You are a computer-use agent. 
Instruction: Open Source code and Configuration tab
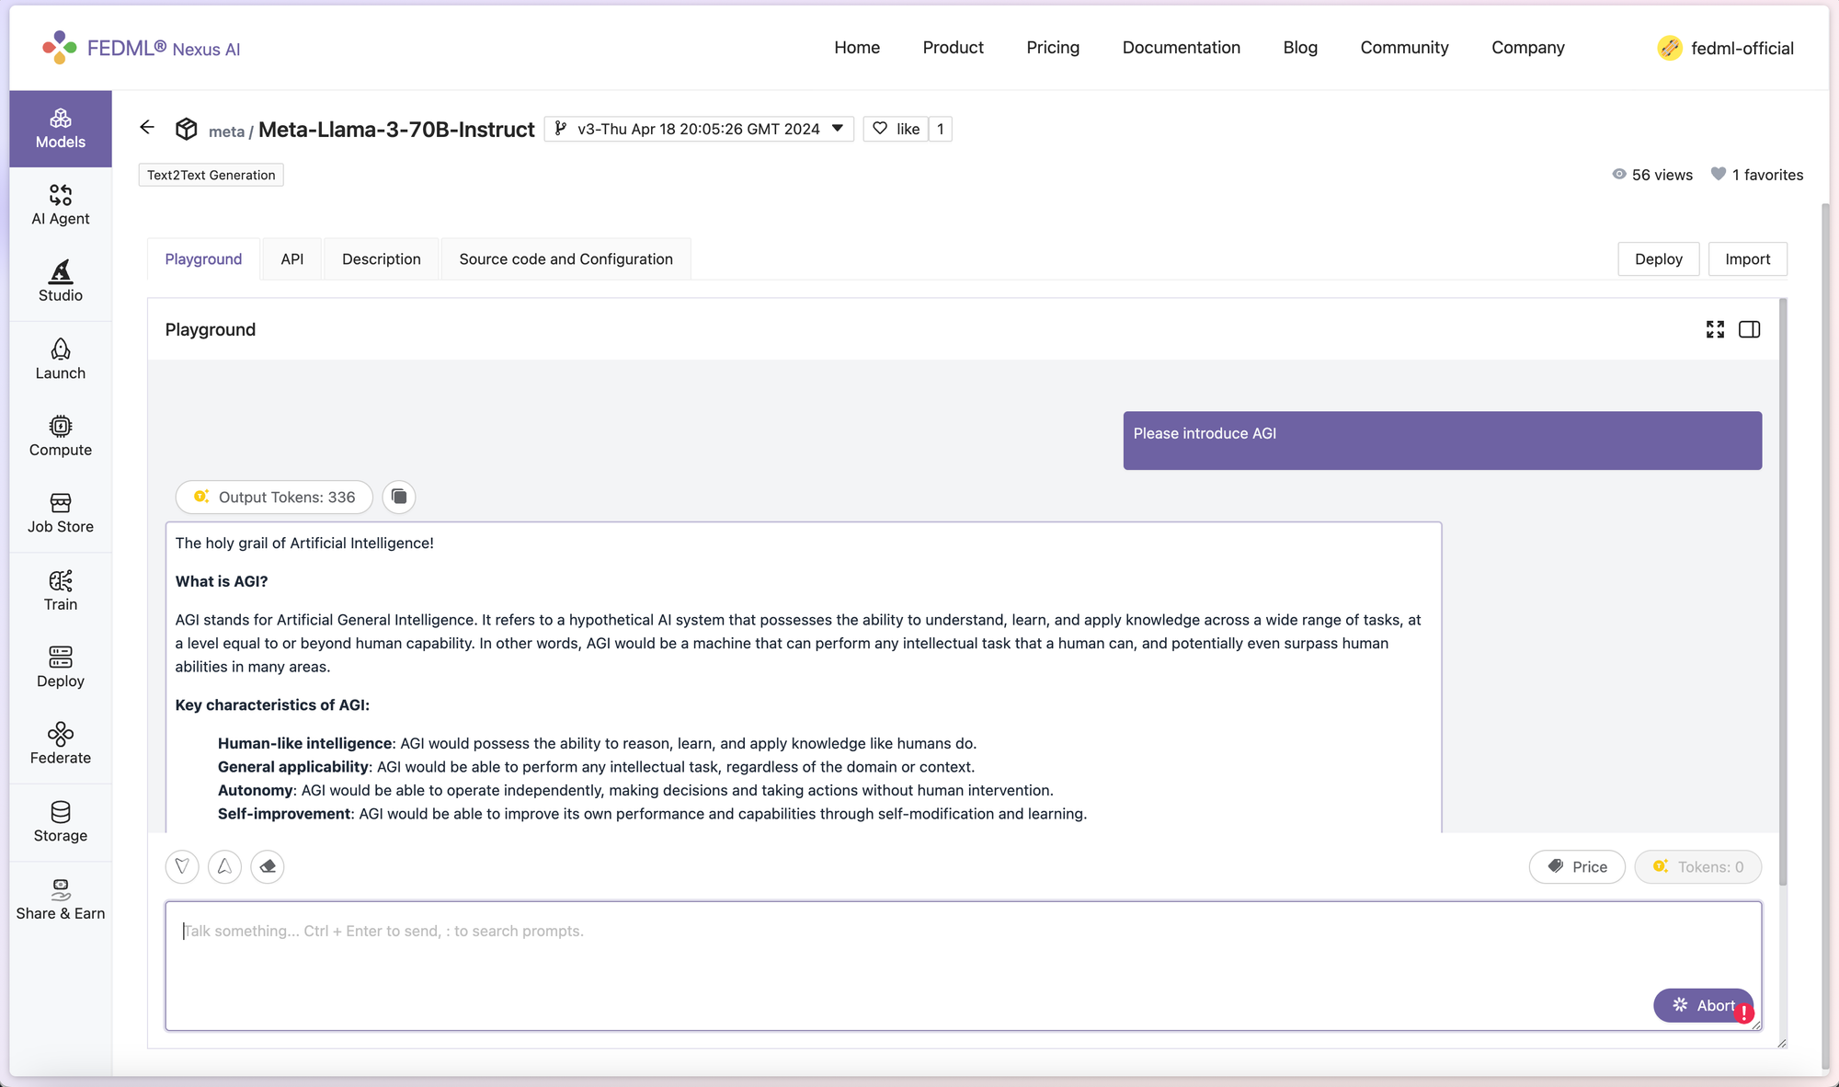[565, 259]
